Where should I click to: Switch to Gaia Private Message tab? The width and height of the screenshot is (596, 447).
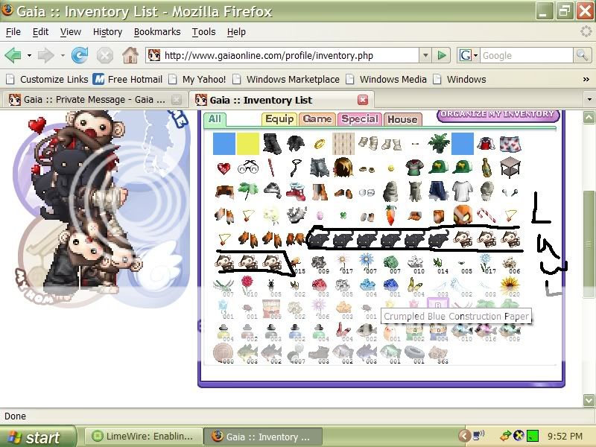click(88, 100)
